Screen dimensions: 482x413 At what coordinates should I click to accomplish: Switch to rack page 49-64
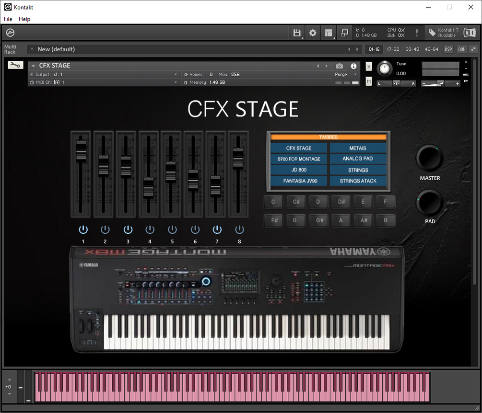(431, 49)
